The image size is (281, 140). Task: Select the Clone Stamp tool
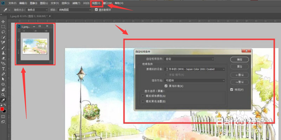click(x=3, y=53)
